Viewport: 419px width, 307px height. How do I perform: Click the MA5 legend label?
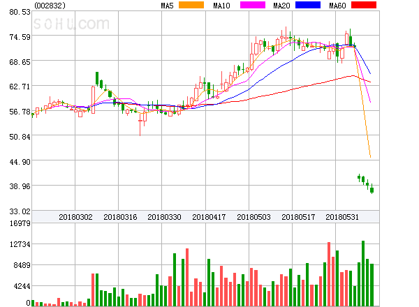[x=167, y=6]
